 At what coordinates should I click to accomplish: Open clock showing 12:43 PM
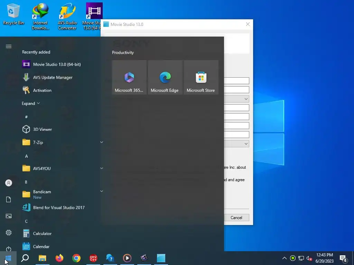coord(324,258)
